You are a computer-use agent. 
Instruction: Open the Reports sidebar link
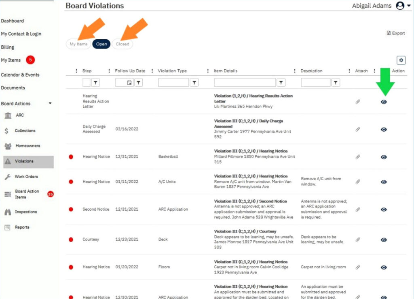(x=22, y=227)
